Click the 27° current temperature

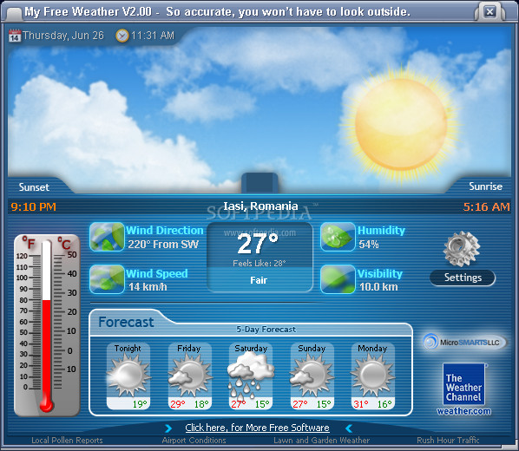coord(258,244)
